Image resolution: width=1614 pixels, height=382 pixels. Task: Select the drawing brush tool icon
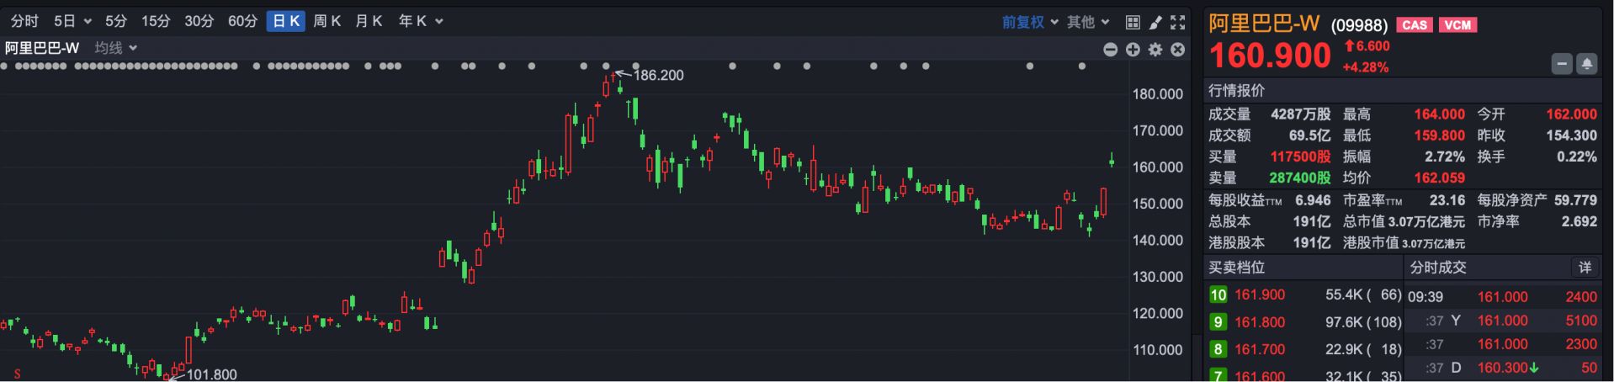point(1155,22)
